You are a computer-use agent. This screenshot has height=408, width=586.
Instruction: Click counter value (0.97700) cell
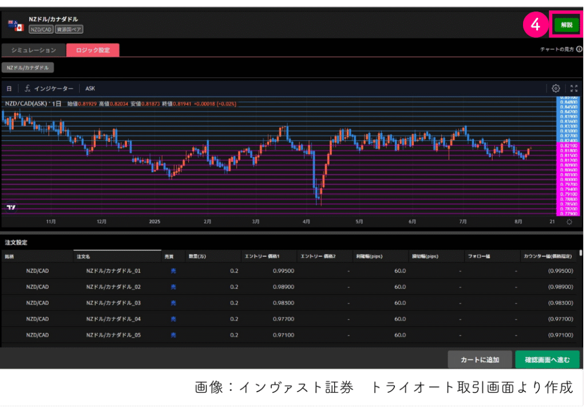coord(561,319)
